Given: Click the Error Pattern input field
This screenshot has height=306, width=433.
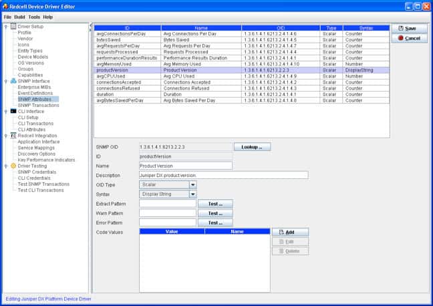Looking at the screenshot, I should pos(168,222).
